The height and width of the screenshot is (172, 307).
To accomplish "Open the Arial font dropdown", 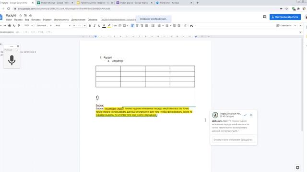I will 63,26.
